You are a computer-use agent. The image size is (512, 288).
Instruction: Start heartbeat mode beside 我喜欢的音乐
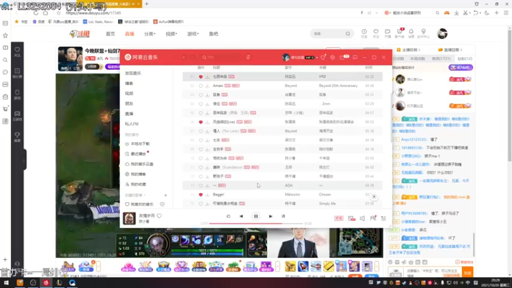pyautogui.click(x=163, y=204)
